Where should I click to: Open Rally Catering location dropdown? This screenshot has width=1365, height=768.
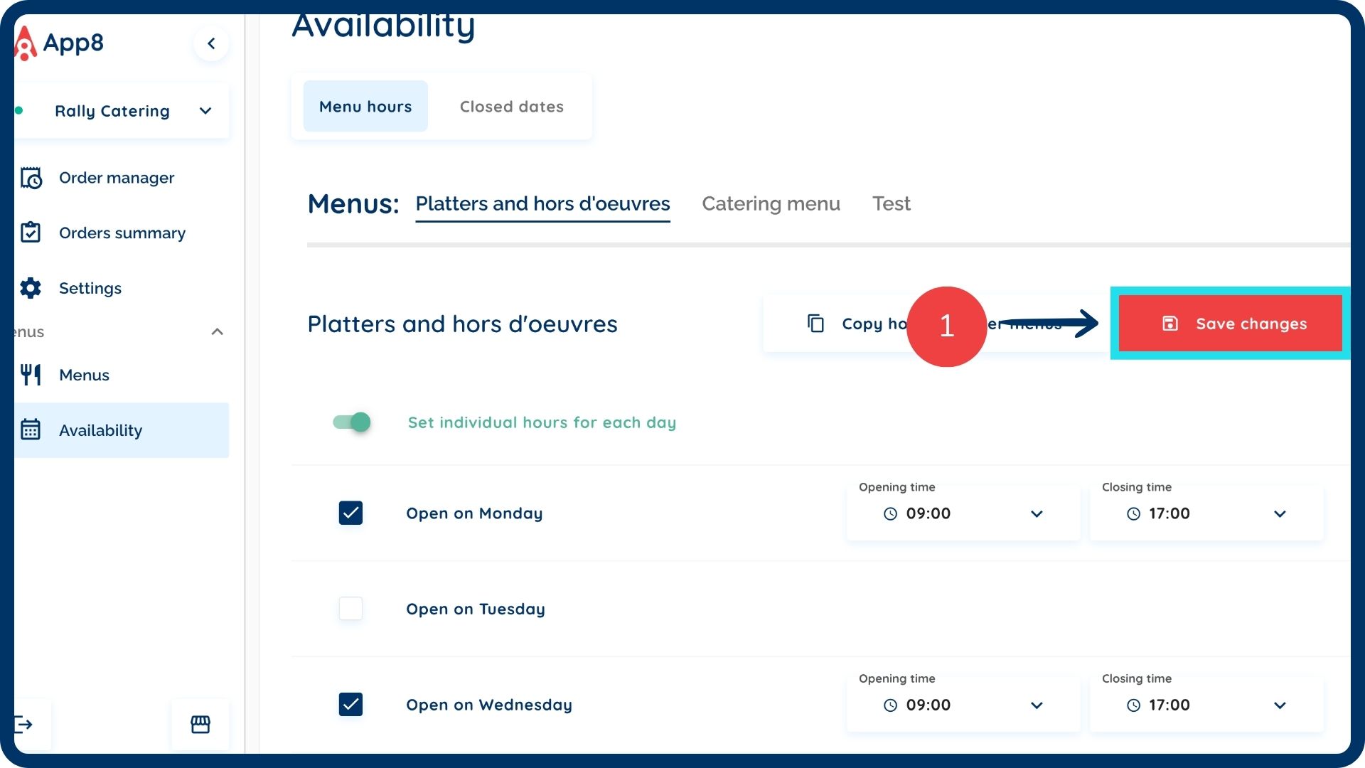coord(205,111)
